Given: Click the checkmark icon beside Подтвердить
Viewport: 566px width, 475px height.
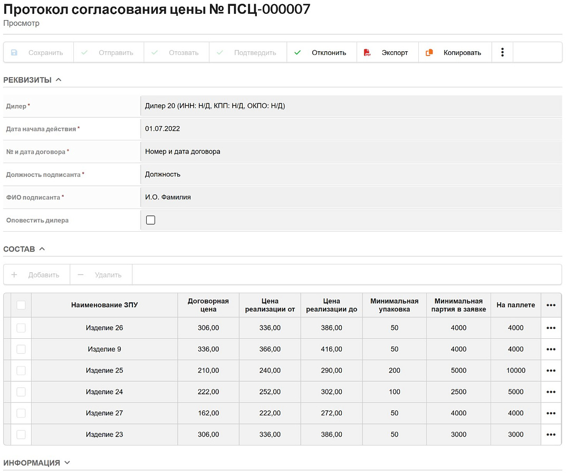Looking at the screenshot, I should [220, 53].
